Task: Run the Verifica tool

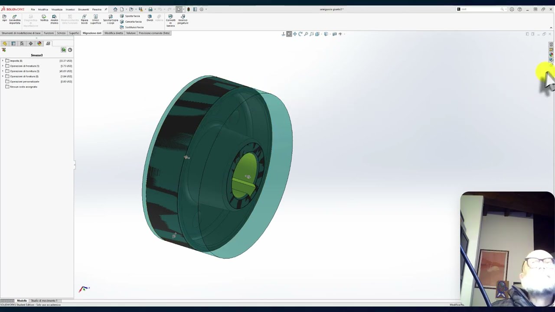Action: coord(44,18)
